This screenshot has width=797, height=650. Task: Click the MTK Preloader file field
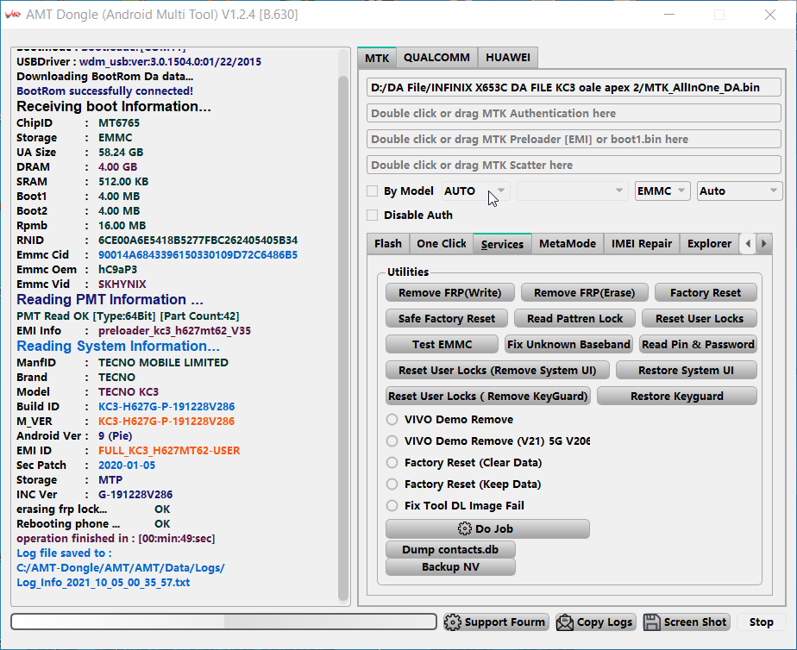pyautogui.click(x=574, y=139)
